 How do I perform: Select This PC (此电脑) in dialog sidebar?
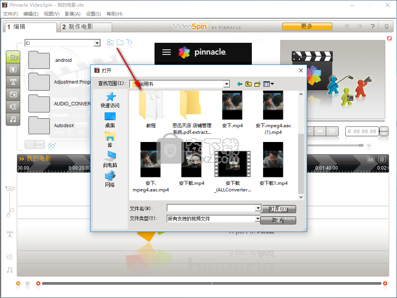click(110, 160)
